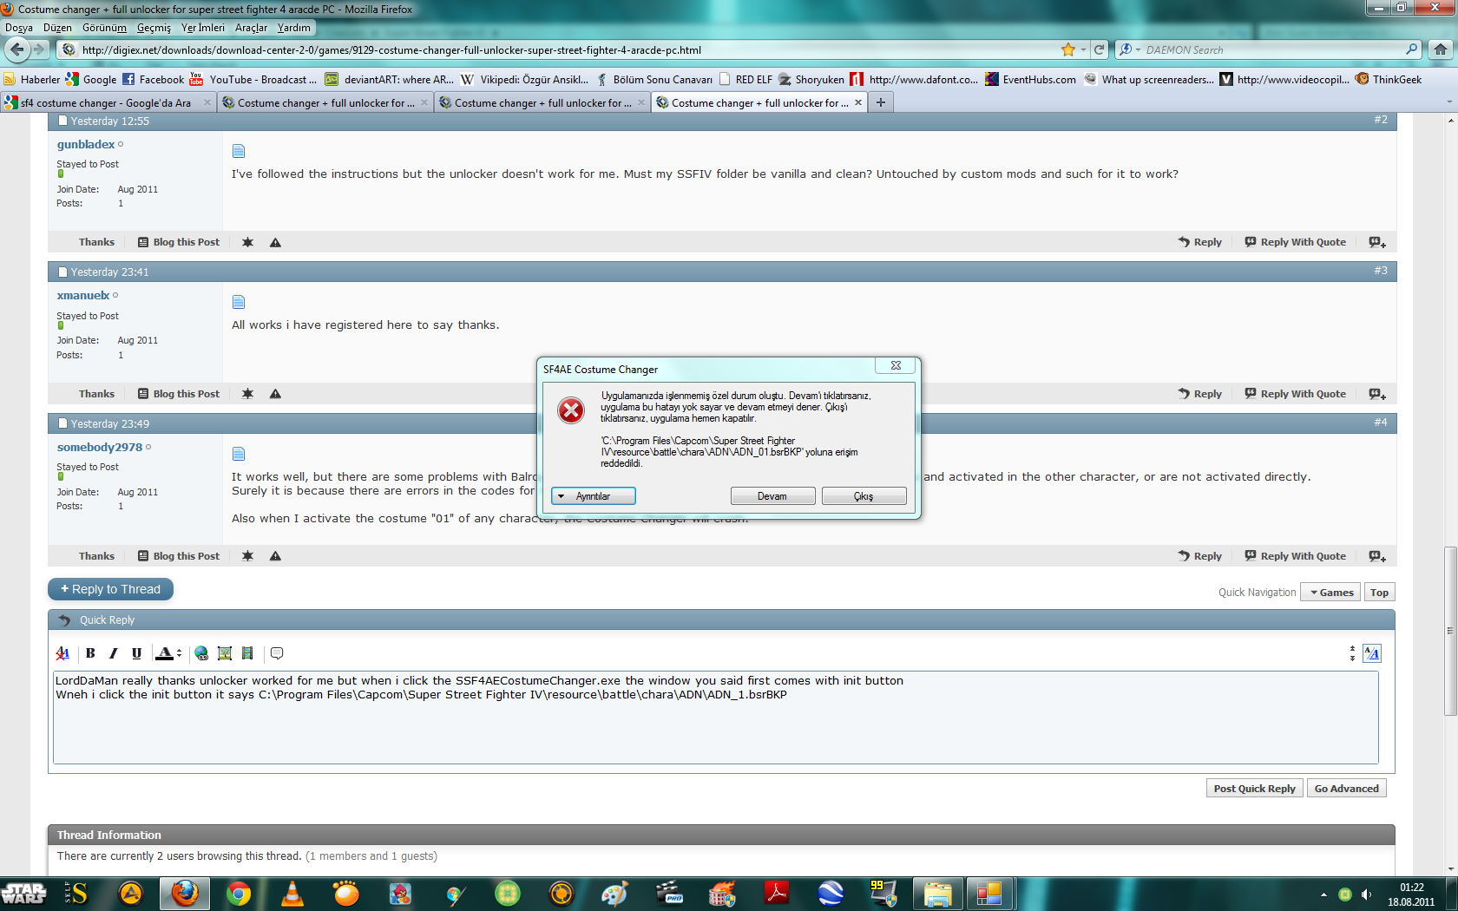This screenshot has height=911, width=1458.
Task: Open the search engine selector dropdown
Action: coord(1129,49)
